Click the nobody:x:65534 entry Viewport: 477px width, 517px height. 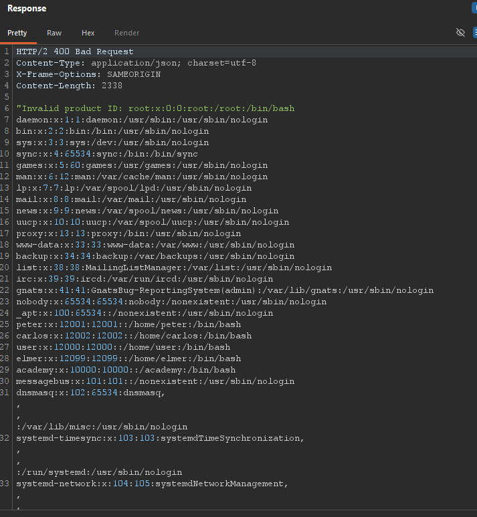[x=171, y=302]
